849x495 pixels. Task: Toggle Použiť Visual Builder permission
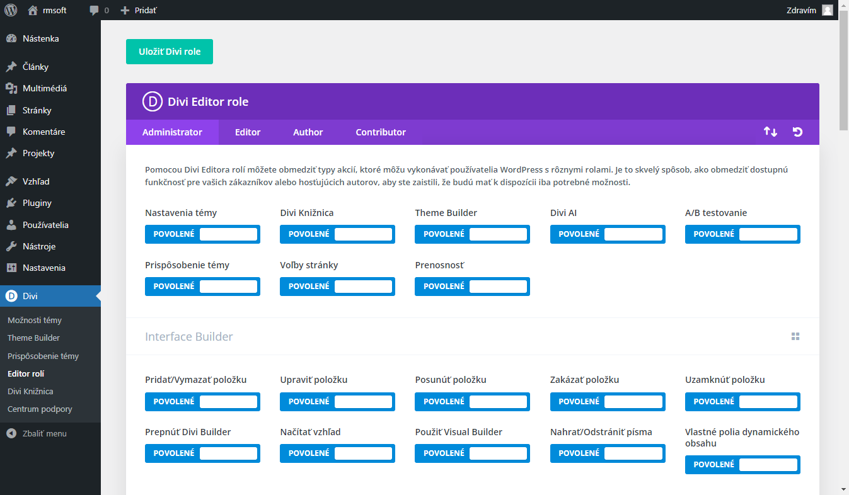[472, 453]
